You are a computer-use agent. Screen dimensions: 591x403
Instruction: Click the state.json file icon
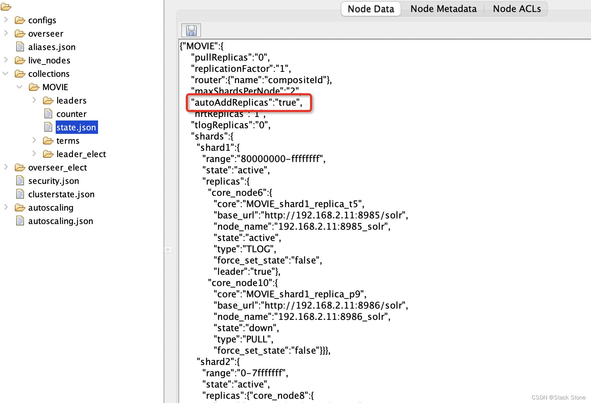tap(48, 127)
